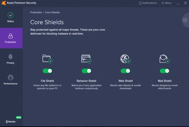Click 'Blocks web attacks & unsafe downloads' text
This screenshot has width=189, height=127.
click(126, 87)
